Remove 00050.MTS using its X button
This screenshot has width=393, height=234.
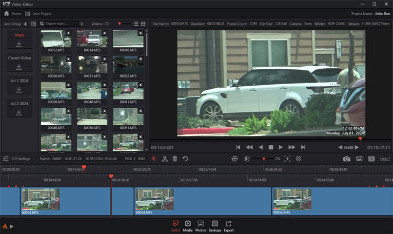tap(105, 111)
